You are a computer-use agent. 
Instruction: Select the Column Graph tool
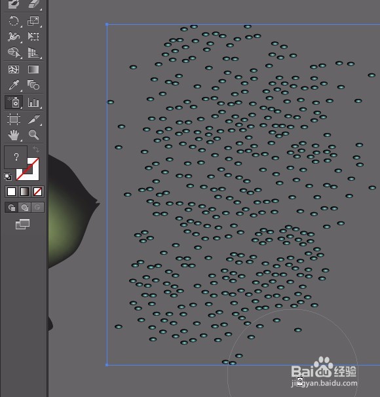coord(33,102)
